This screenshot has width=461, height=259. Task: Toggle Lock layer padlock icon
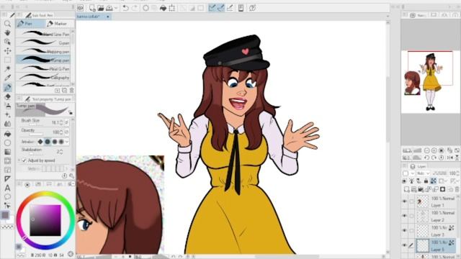tap(426, 181)
